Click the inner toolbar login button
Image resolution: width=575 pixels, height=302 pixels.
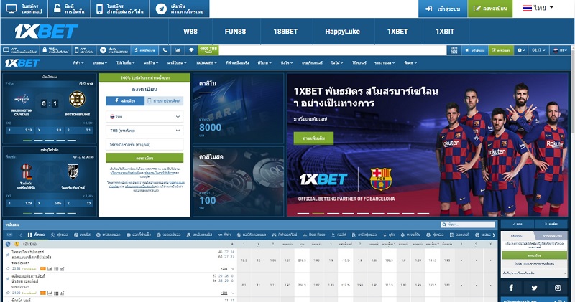(x=474, y=50)
